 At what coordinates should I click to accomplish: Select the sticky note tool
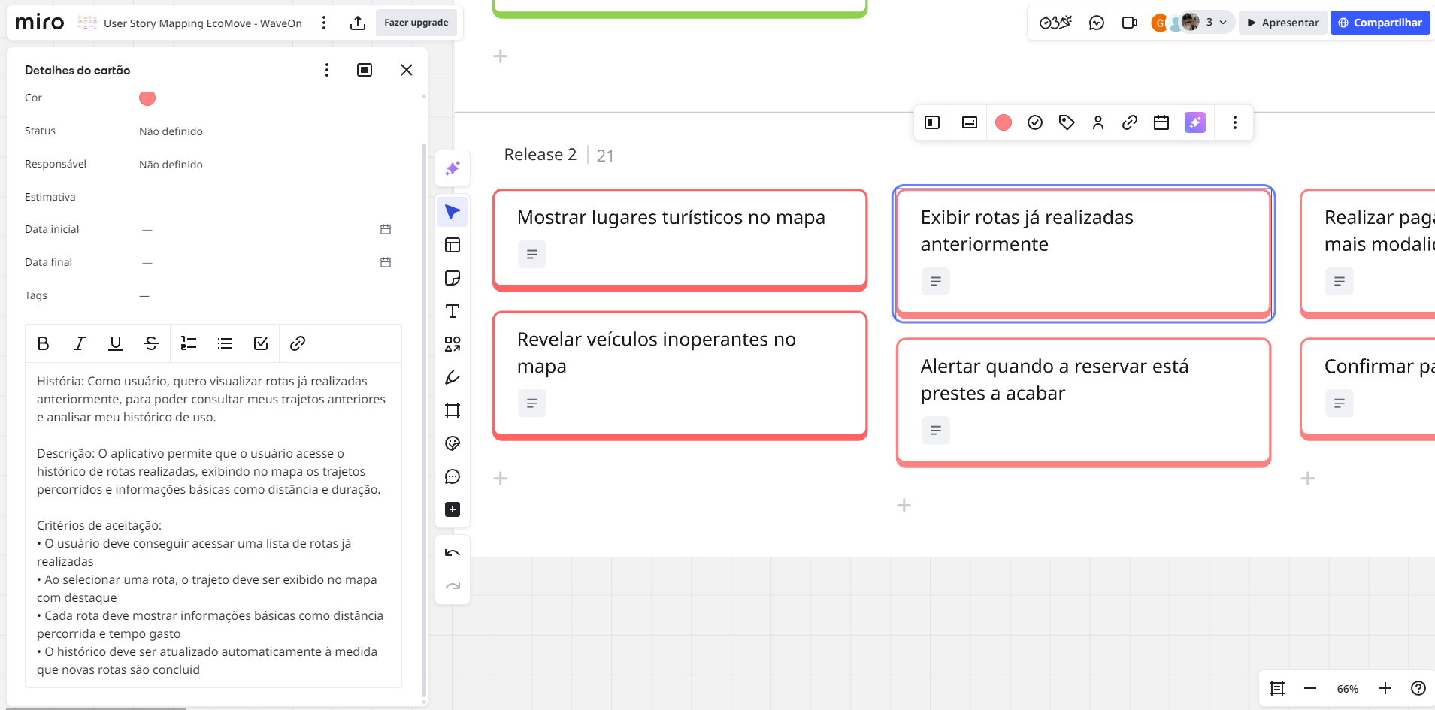453,279
